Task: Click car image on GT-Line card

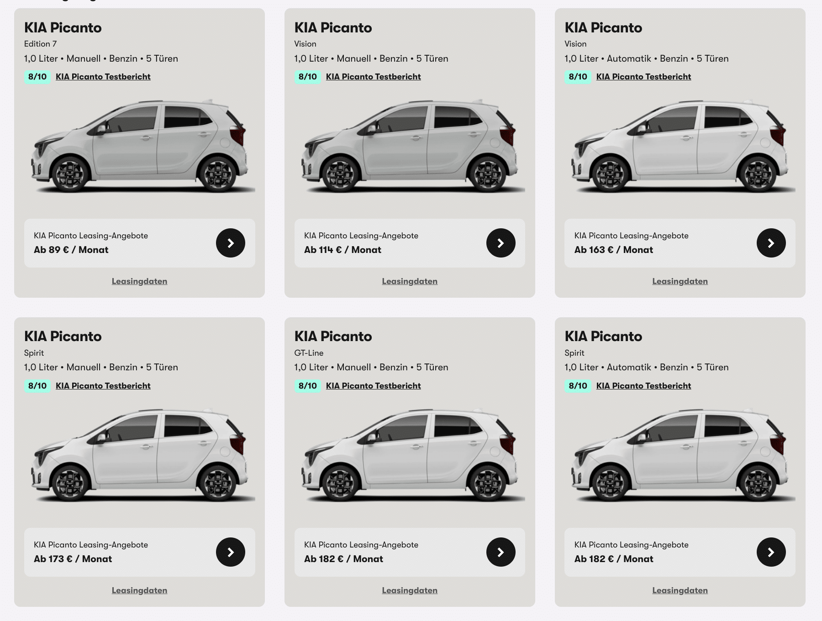Action: coord(410,455)
